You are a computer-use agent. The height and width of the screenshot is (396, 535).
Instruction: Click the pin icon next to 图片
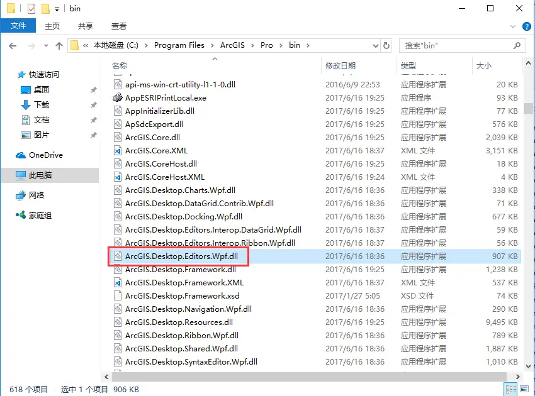click(93, 135)
